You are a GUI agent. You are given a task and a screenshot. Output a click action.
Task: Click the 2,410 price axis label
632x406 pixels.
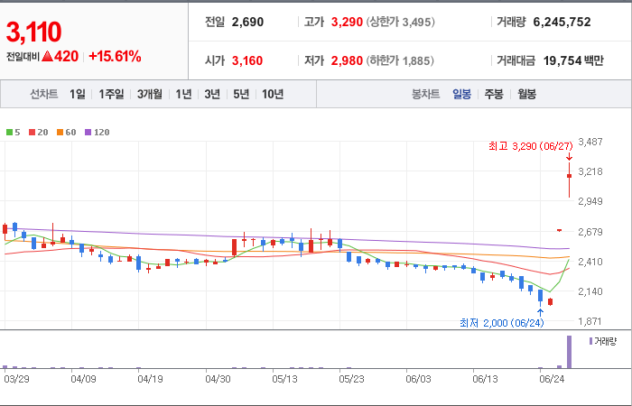coord(590,262)
